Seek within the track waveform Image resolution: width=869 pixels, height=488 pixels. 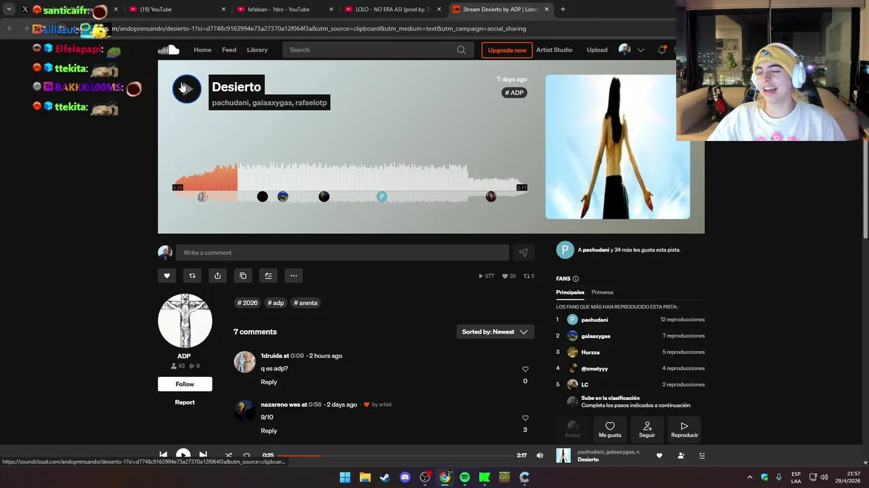350,182
